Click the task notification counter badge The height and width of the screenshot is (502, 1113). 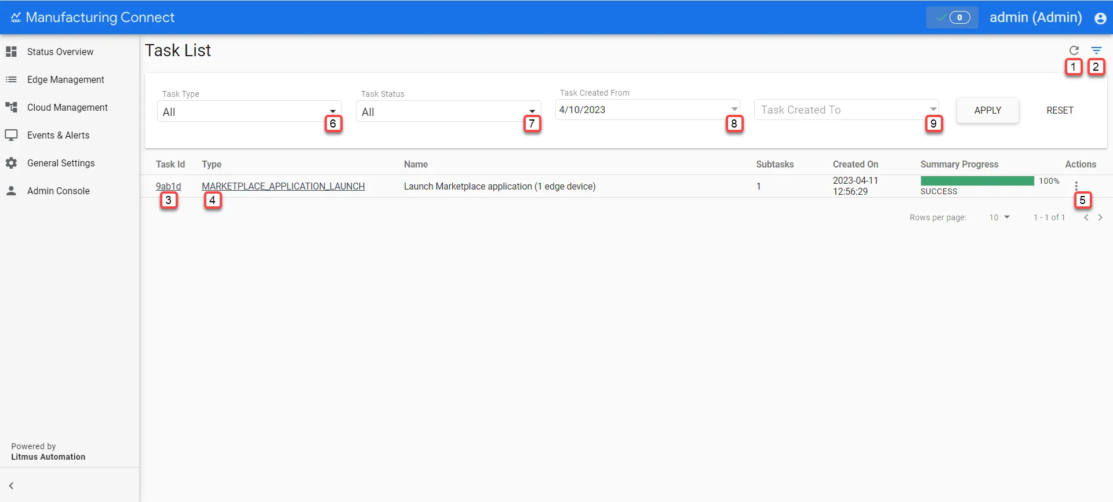click(952, 17)
